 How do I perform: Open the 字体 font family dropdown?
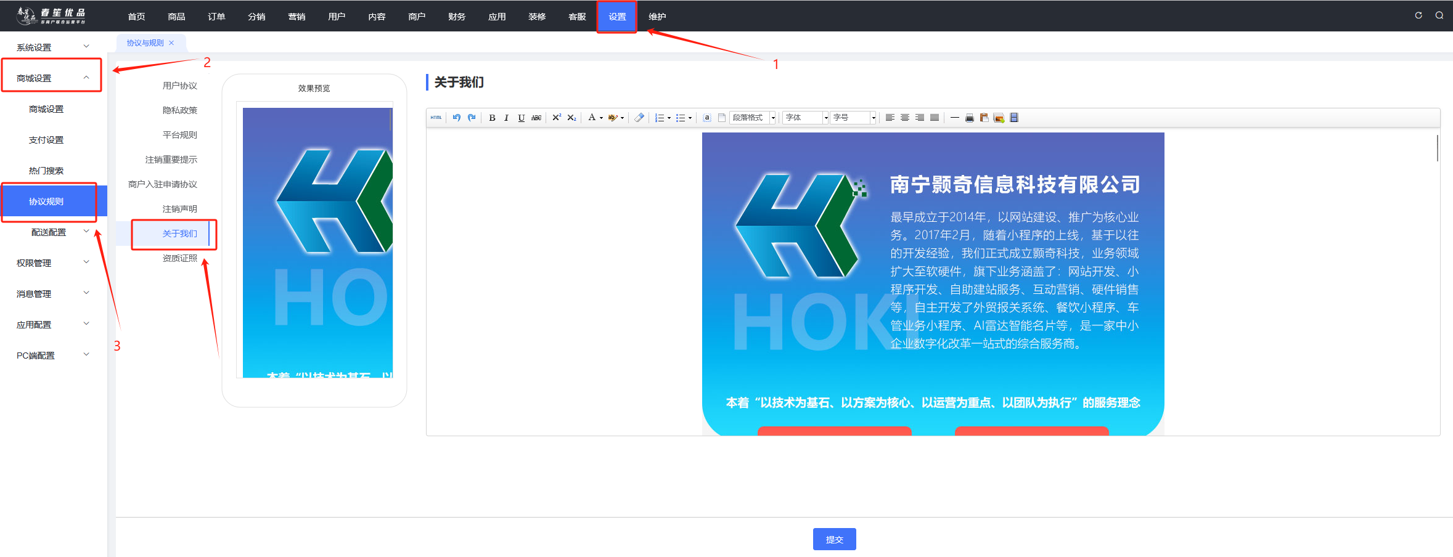click(806, 118)
